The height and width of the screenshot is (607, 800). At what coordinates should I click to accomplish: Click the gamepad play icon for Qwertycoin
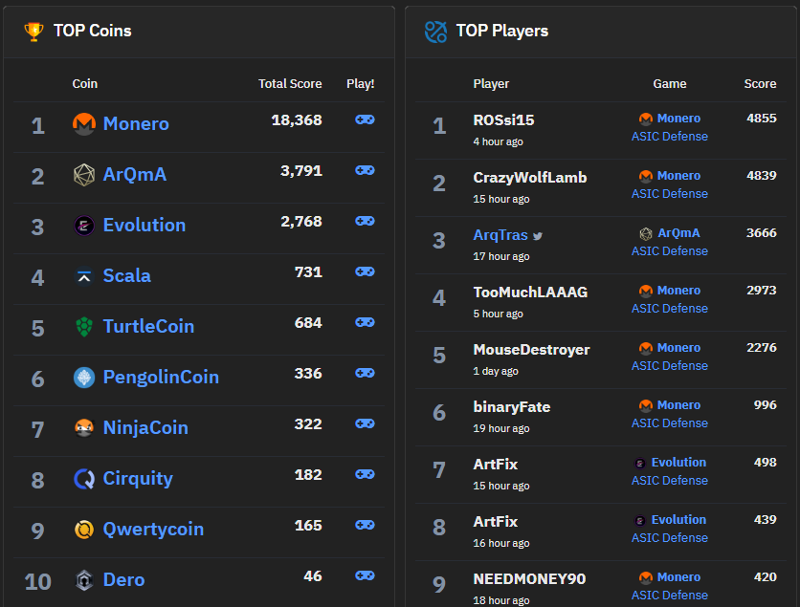click(x=365, y=525)
